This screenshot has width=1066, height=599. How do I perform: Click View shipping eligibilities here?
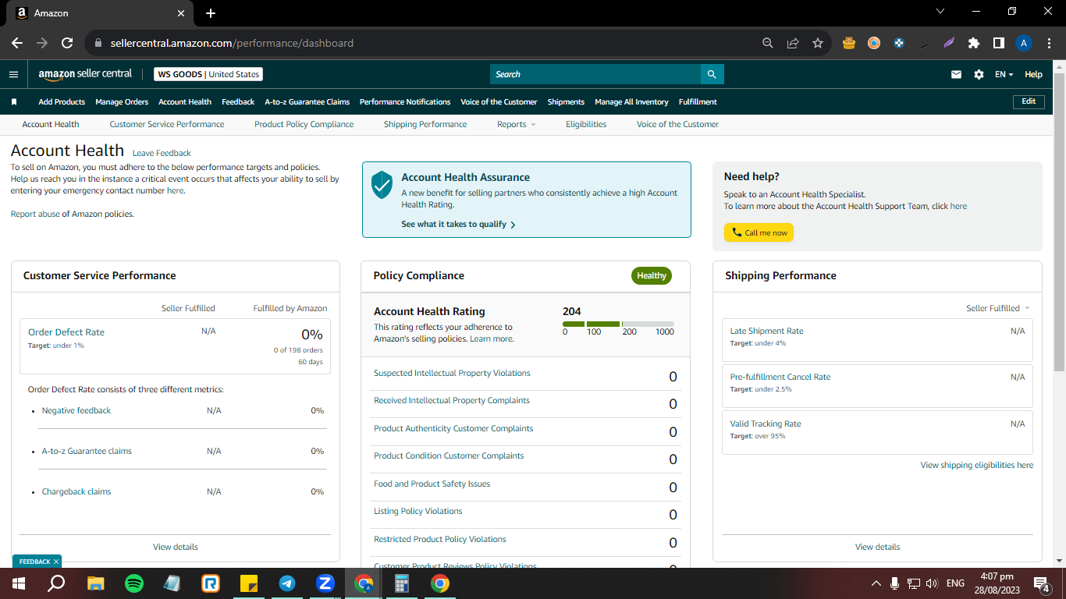coord(977,465)
